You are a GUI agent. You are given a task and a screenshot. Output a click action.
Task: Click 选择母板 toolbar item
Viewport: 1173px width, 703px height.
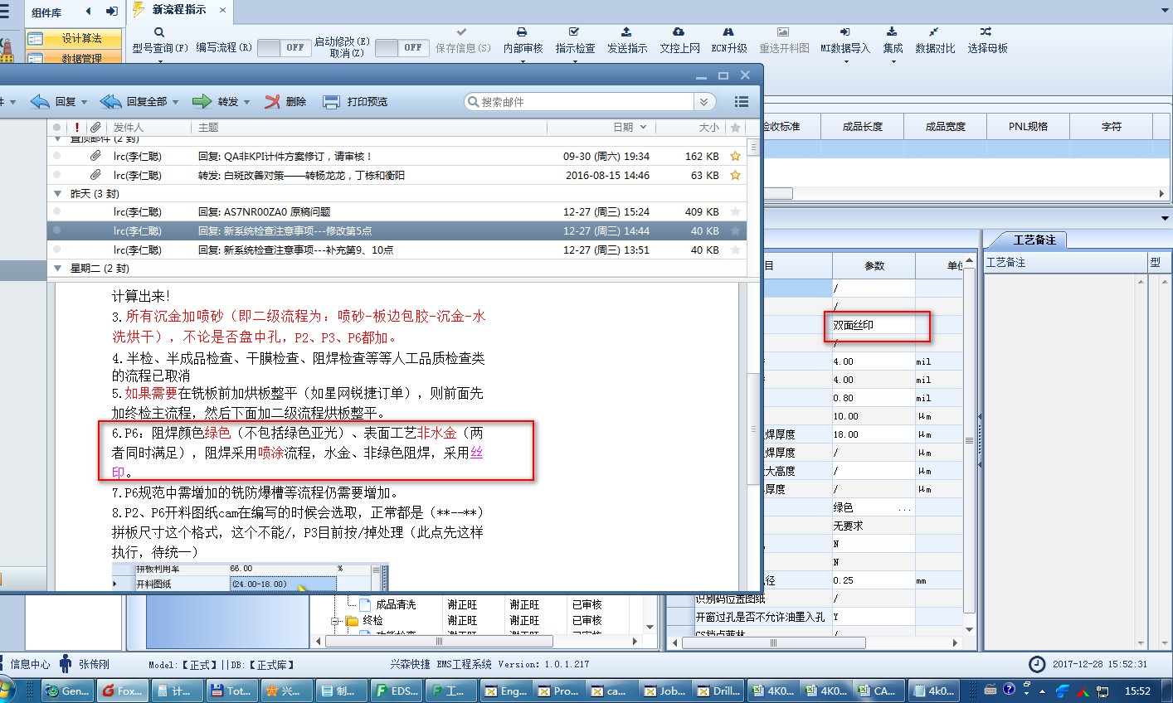987,41
